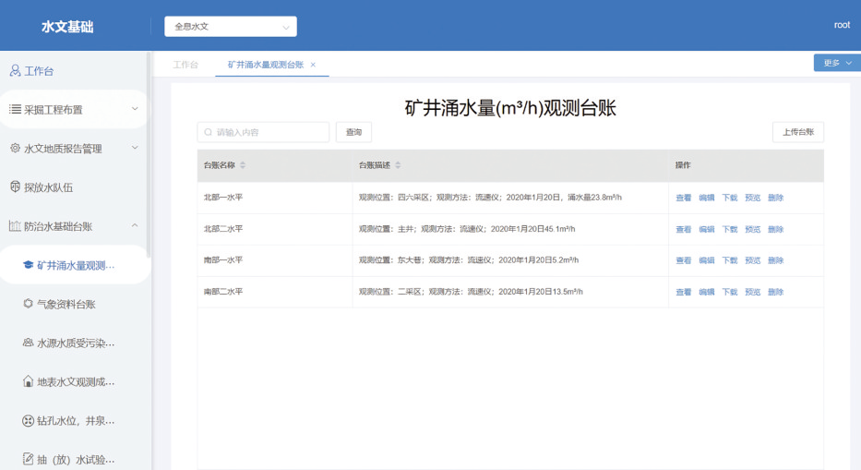Click 查看 for 北部二水平 row
The height and width of the screenshot is (470, 861).
683,229
